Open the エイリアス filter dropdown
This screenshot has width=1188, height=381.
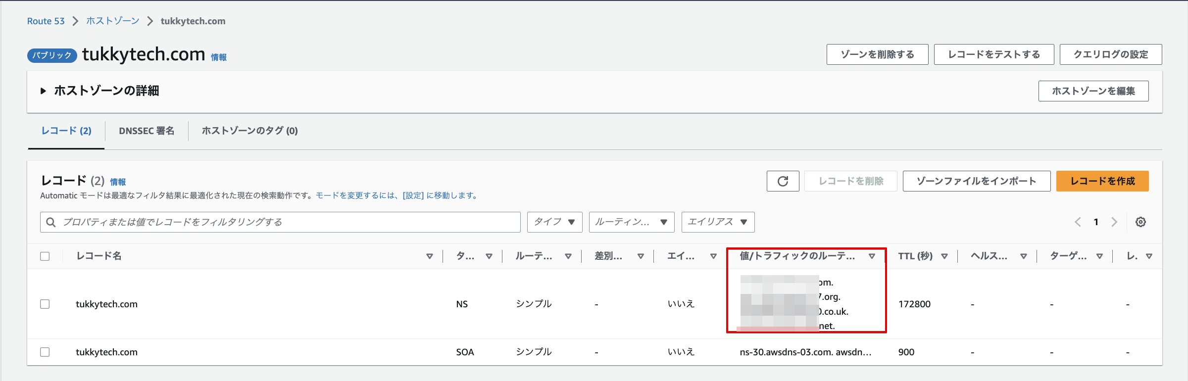[x=718, y=222]
